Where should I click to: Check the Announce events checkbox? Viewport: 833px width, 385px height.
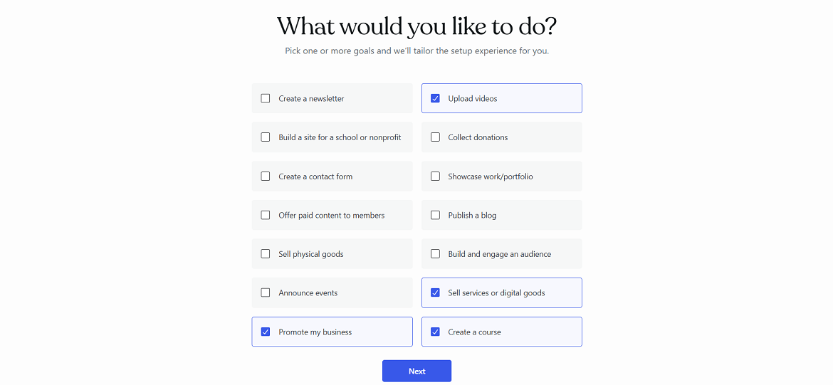tap(266, 292)
